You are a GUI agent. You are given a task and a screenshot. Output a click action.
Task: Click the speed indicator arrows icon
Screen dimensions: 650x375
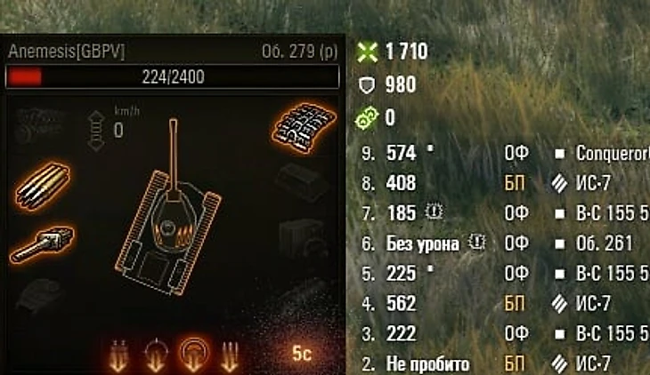point(96,131)
